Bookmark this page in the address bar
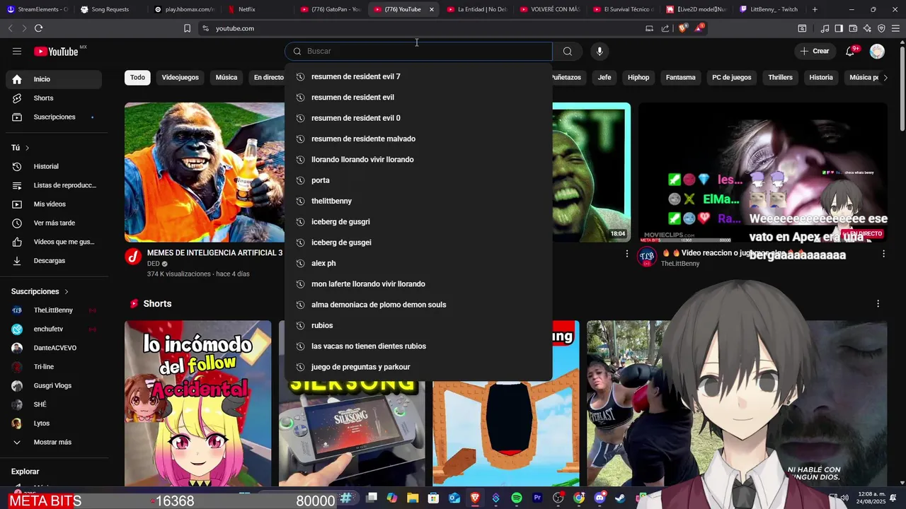 click(x=187, y=28)
